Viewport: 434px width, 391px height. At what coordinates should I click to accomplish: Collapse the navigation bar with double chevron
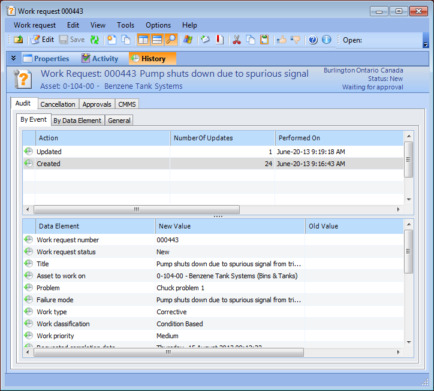(x=14, y=58)
